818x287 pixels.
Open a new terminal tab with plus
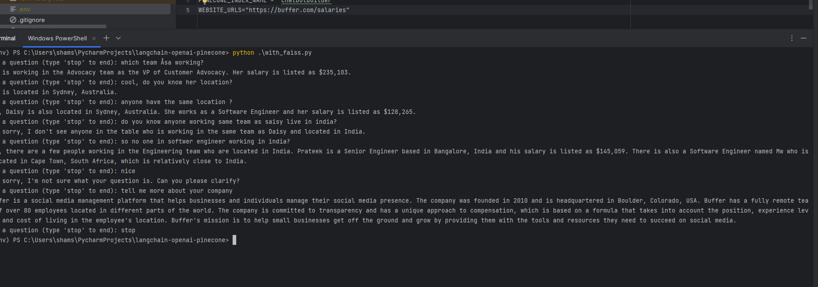click(107, 38)
